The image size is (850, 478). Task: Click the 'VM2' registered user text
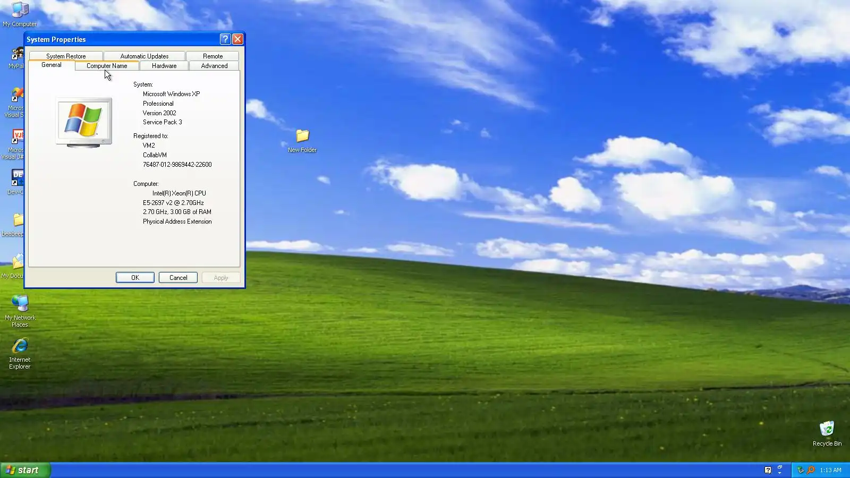pyautogui.click(x=149, y=146)
